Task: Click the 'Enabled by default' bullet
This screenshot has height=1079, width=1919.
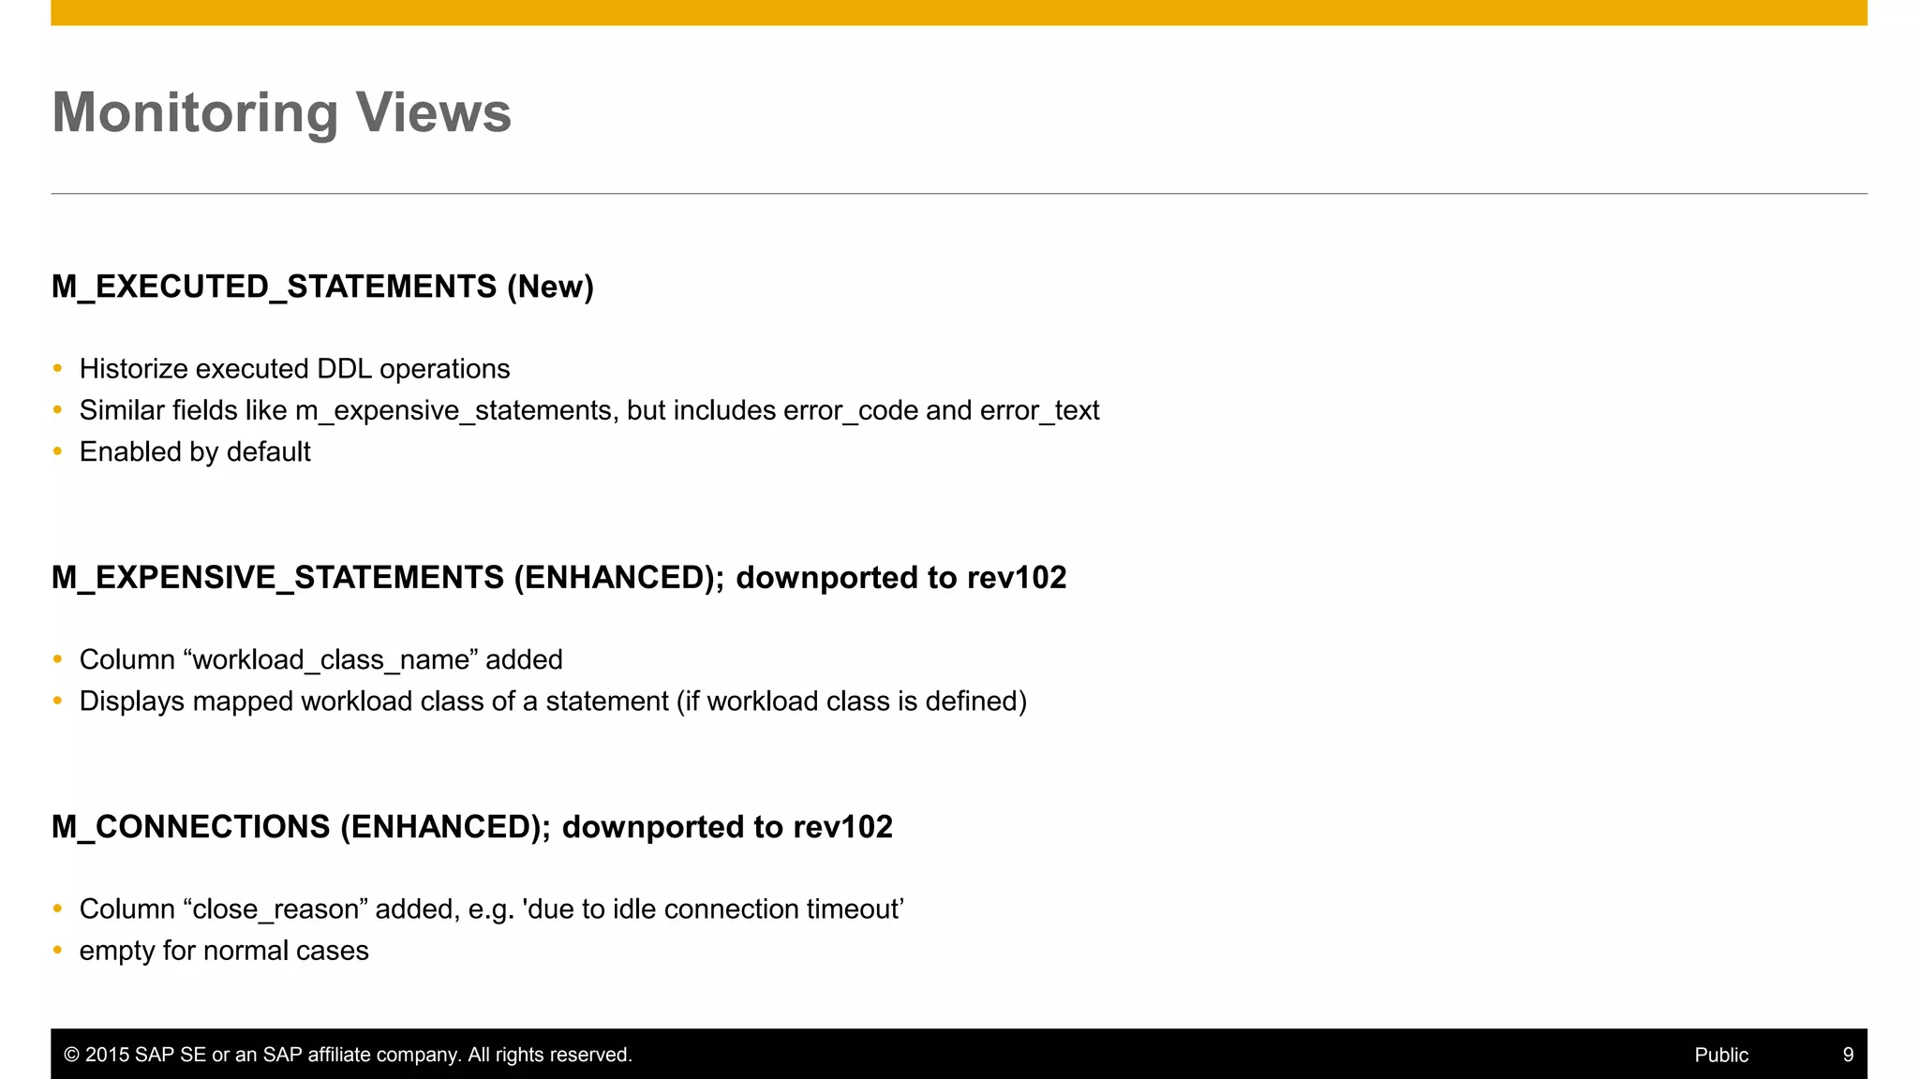Action: pos(195,452)
